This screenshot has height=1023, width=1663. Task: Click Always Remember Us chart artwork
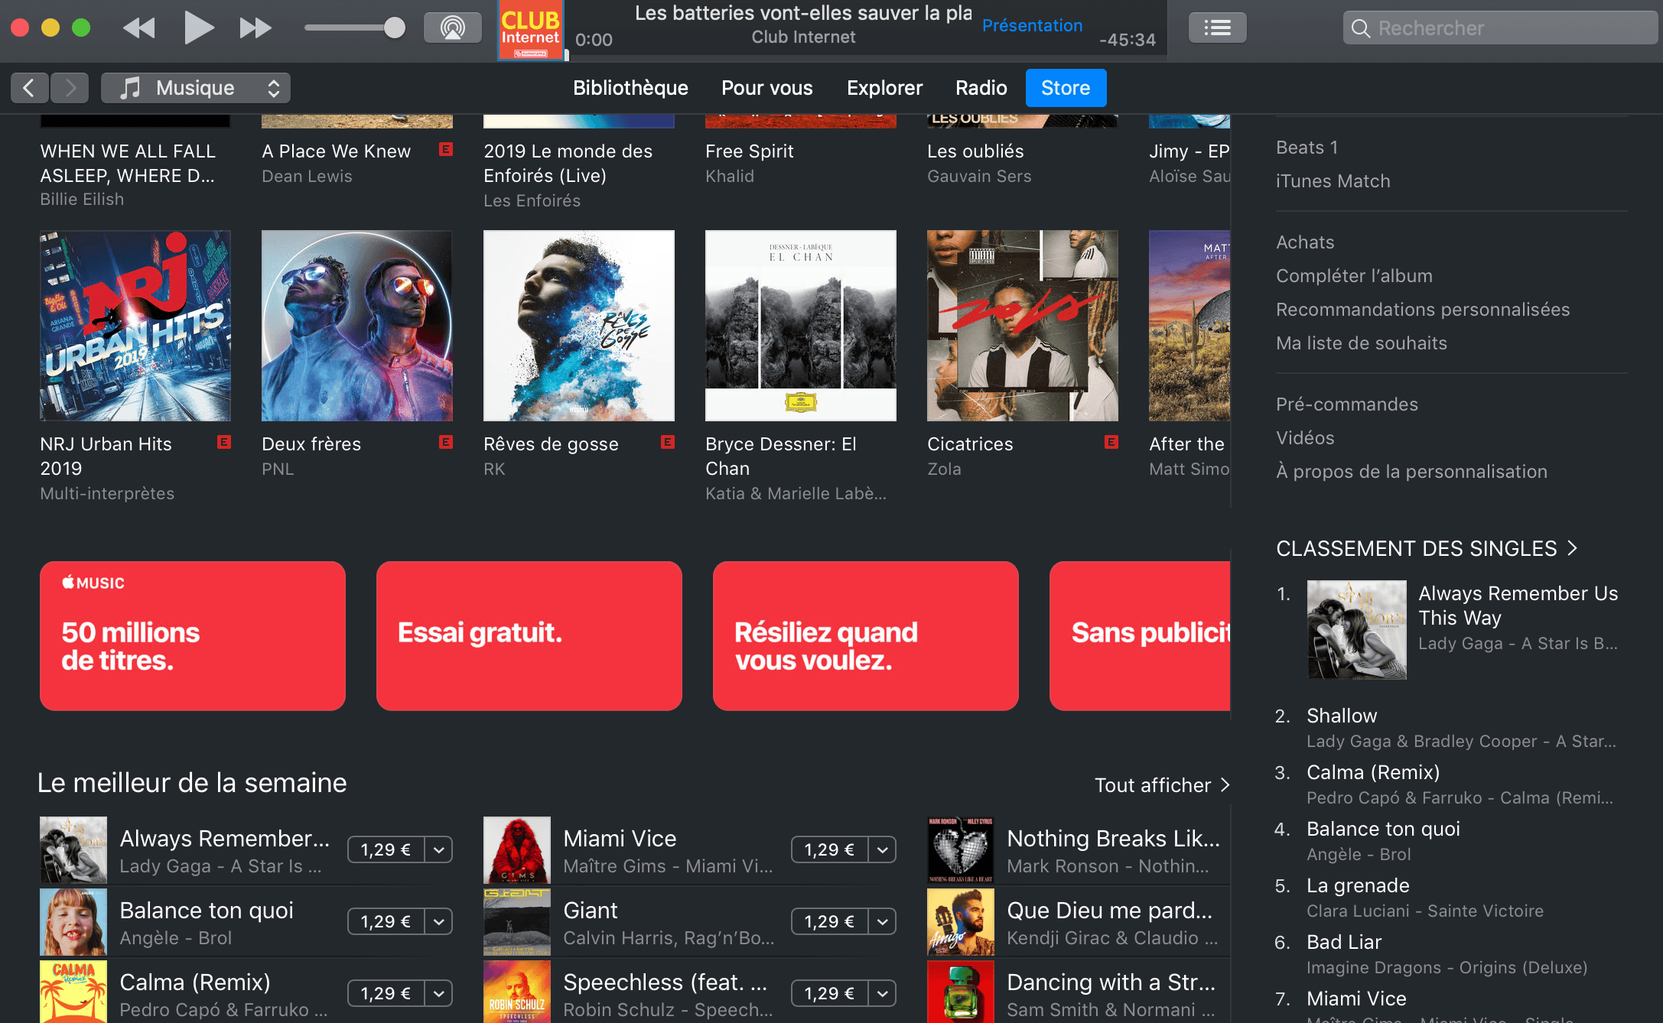click(x=1357, y=629)
